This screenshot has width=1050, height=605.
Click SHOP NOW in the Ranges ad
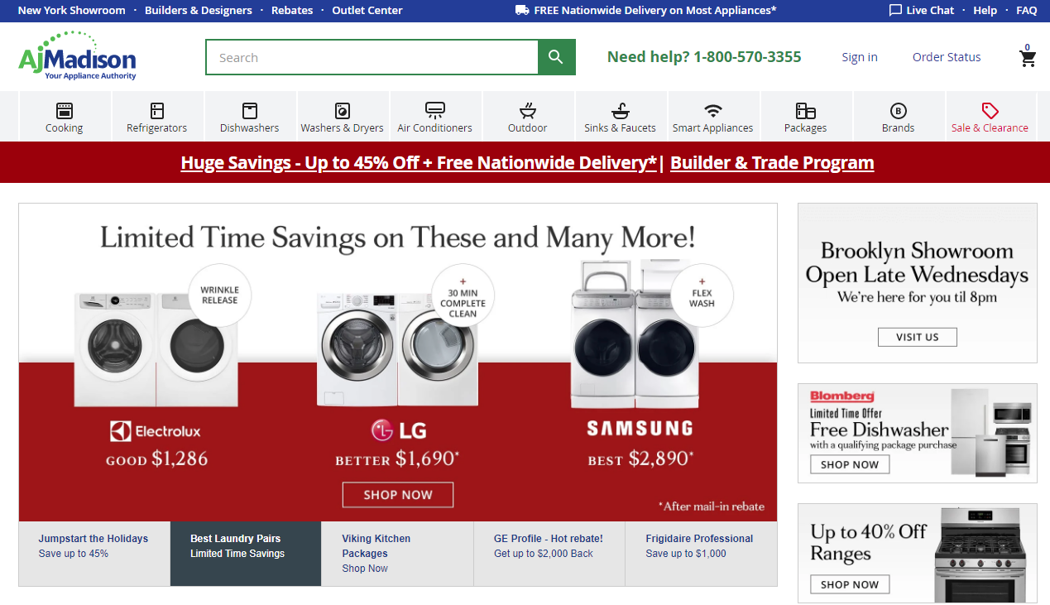click(x=850, y=584)
